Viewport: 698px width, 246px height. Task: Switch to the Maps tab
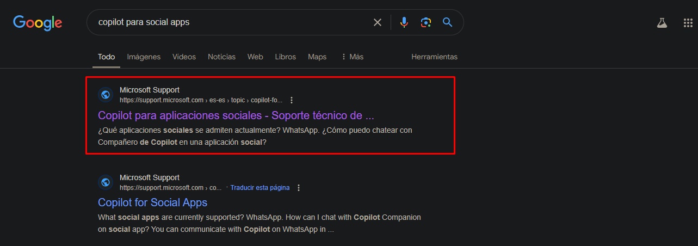click(x=317, y=57)
